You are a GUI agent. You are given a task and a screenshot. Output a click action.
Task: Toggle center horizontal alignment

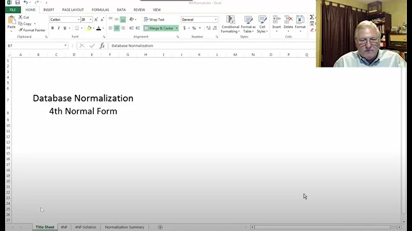point(117,28)
